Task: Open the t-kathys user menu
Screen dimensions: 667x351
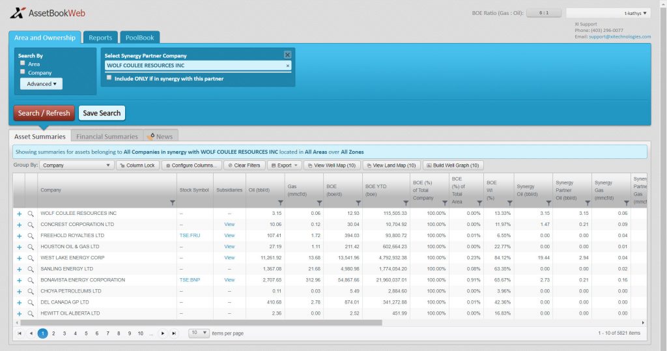Action: point(608,13)
